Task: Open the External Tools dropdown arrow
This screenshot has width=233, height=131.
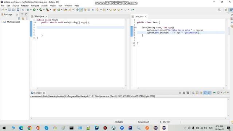Action: (50, 10)
